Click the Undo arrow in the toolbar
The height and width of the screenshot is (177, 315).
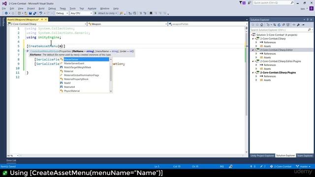point(41,13)
